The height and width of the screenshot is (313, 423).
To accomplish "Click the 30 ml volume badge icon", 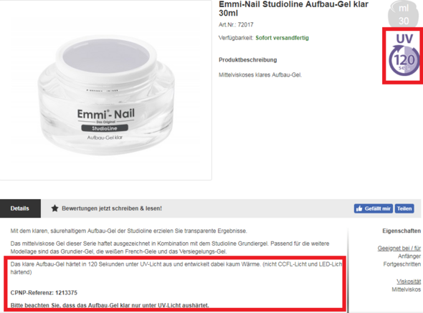I will (x=404, y=14).
